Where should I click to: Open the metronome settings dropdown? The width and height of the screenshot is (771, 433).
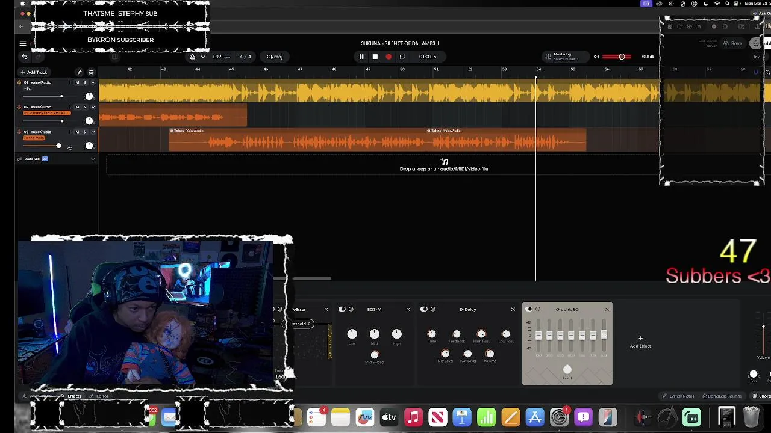coord(203,57)
